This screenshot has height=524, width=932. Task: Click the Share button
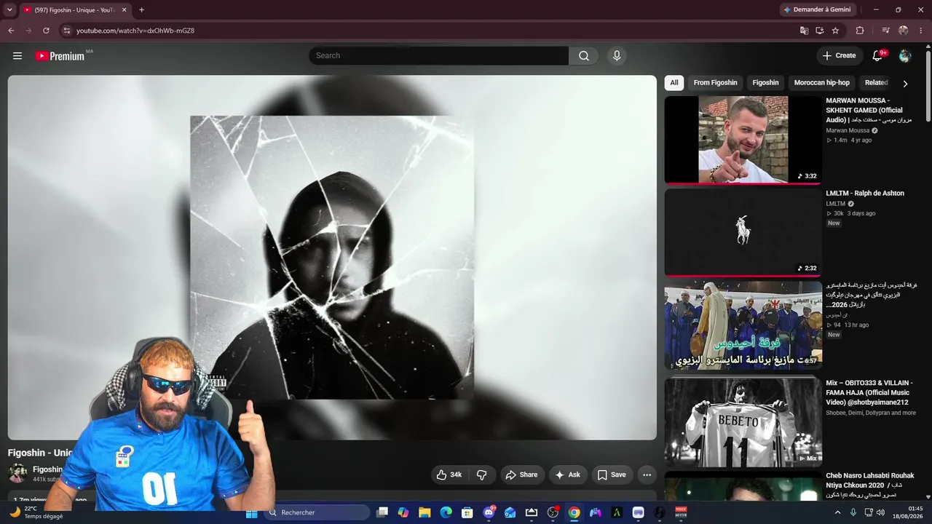tap(521, 475)
